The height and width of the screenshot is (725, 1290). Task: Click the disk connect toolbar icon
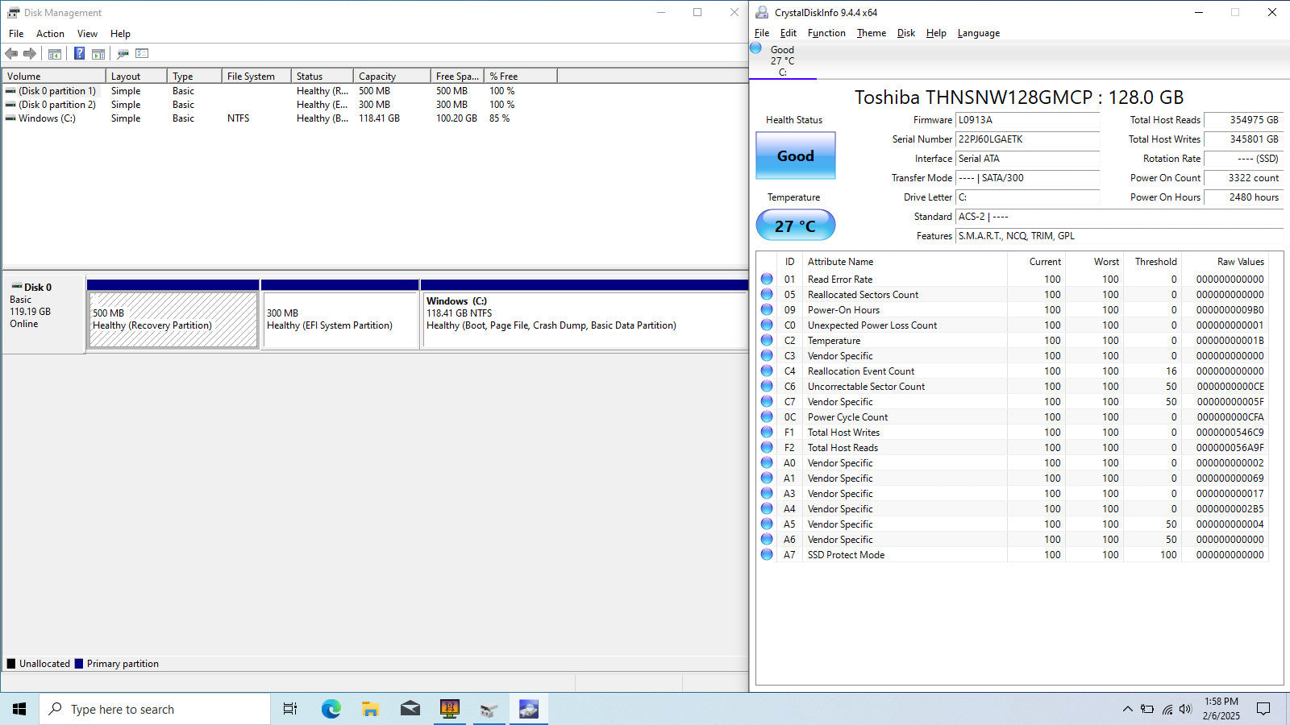(x=123, y=54)
